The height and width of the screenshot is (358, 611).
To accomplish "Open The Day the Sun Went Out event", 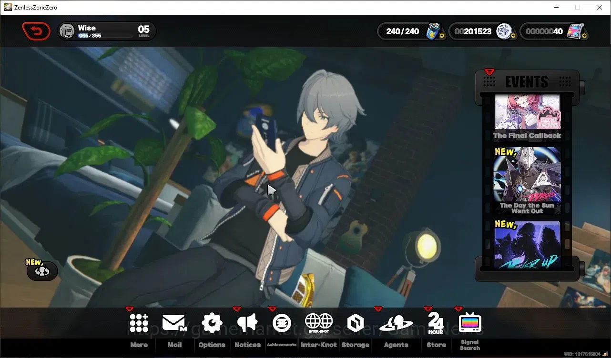I will click(x=527, y=181).
